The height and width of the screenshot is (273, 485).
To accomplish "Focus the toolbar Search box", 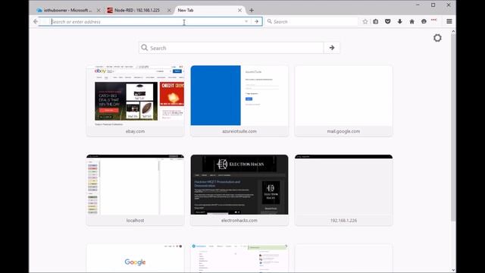I will pos(311,22).
